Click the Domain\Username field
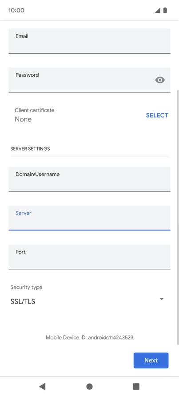 point(89,179)
